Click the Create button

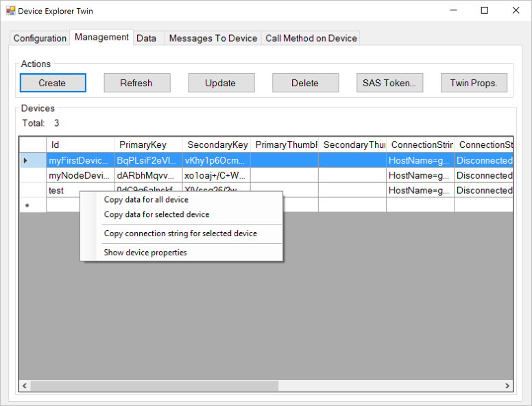pyautogui.click(x=53, y=83)
